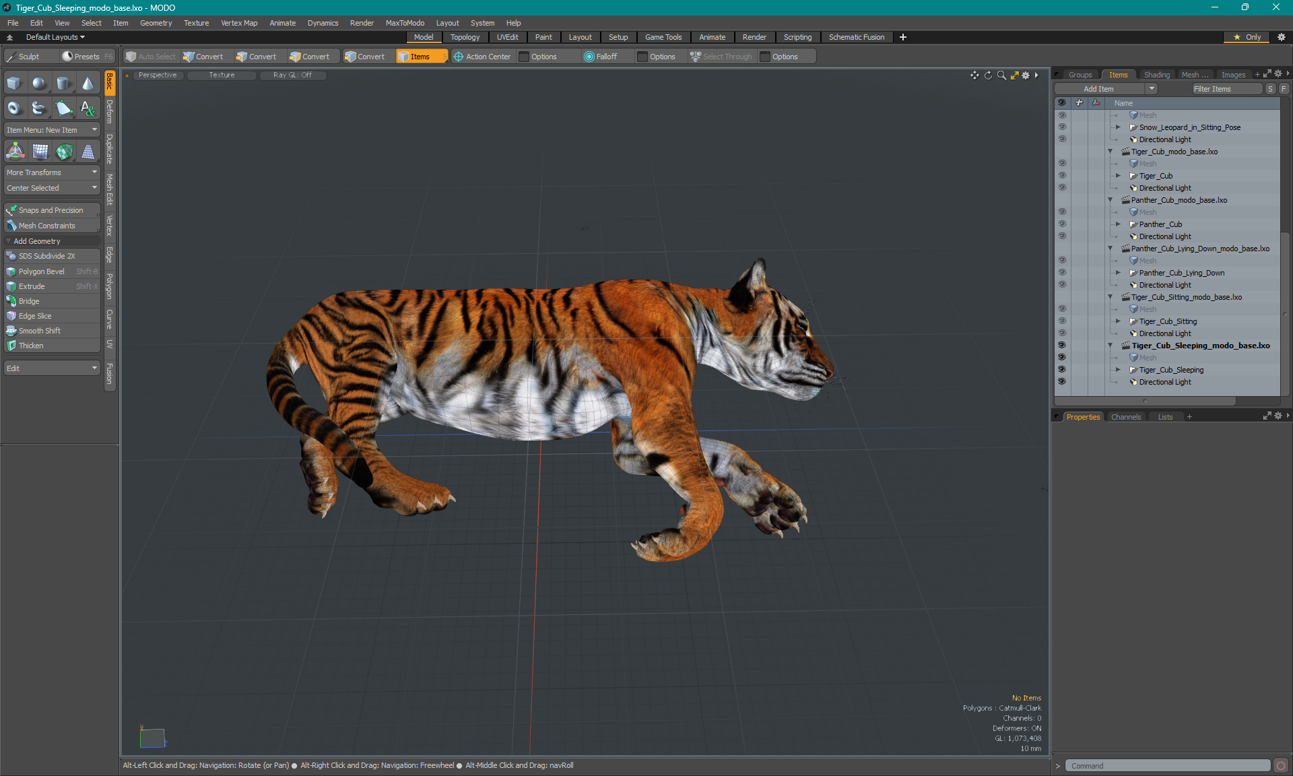Open the Edit dropdown in left panel

(x=52, y=368)
